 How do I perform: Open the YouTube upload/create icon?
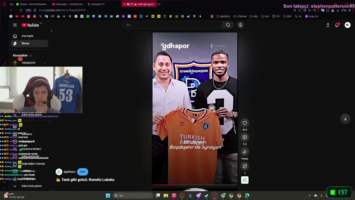(x=328, y=25)
